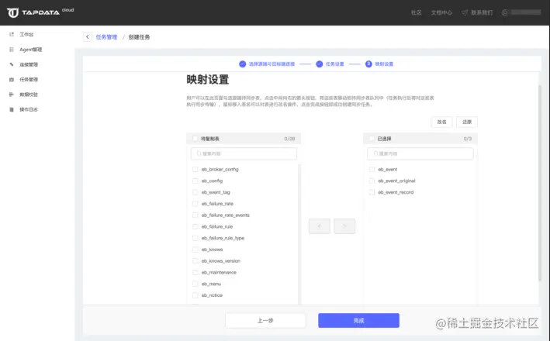Select all tables via 待复制表 checkbox
550x341 pixels.
pyautogui.click(x=194, y=139)
